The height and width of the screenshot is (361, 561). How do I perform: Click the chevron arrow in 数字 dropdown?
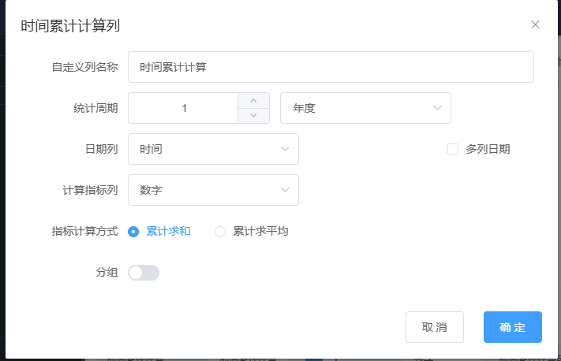[285, 190]
